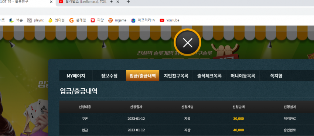Close the SLOT 79 browser tab
The height and width of the screenshot is (136, 314).
51,2
